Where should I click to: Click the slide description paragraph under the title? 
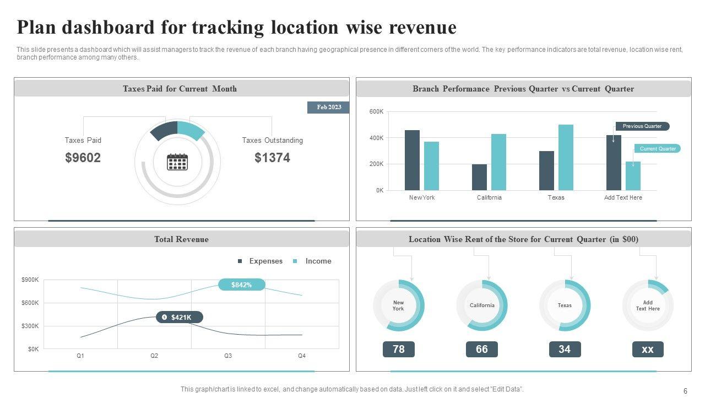click(x=350, y=53)
